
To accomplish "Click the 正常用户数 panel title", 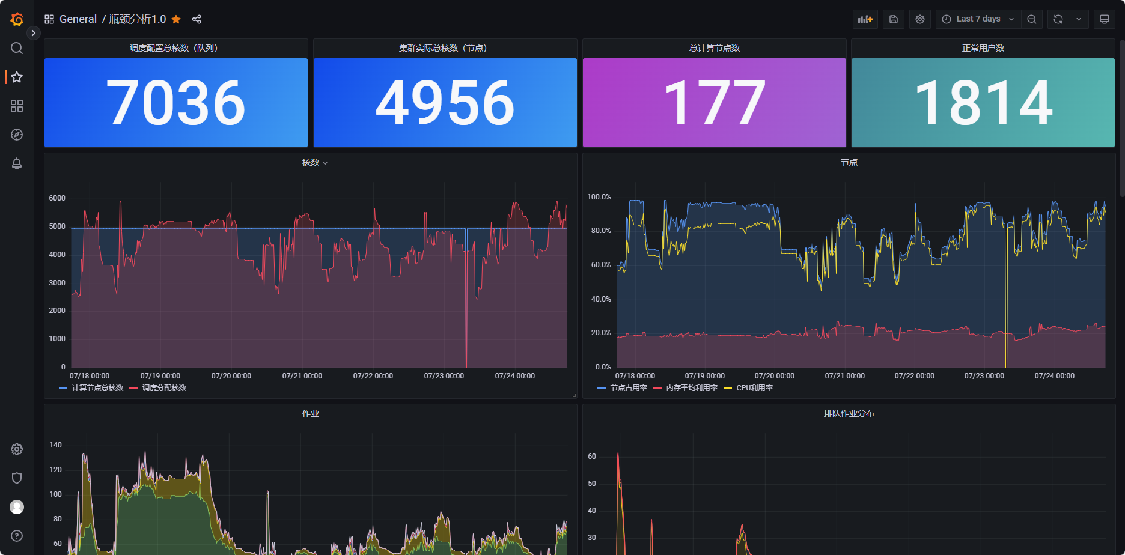I will coord(983,48).
